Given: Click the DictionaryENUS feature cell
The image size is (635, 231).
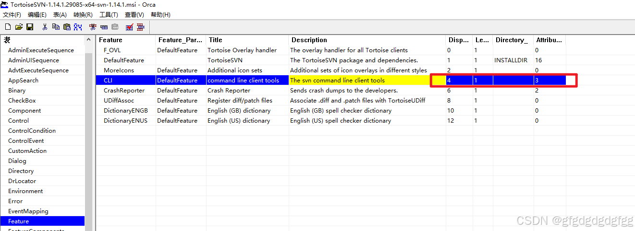Looking at the screenshot, I should [x=126, y=121].
